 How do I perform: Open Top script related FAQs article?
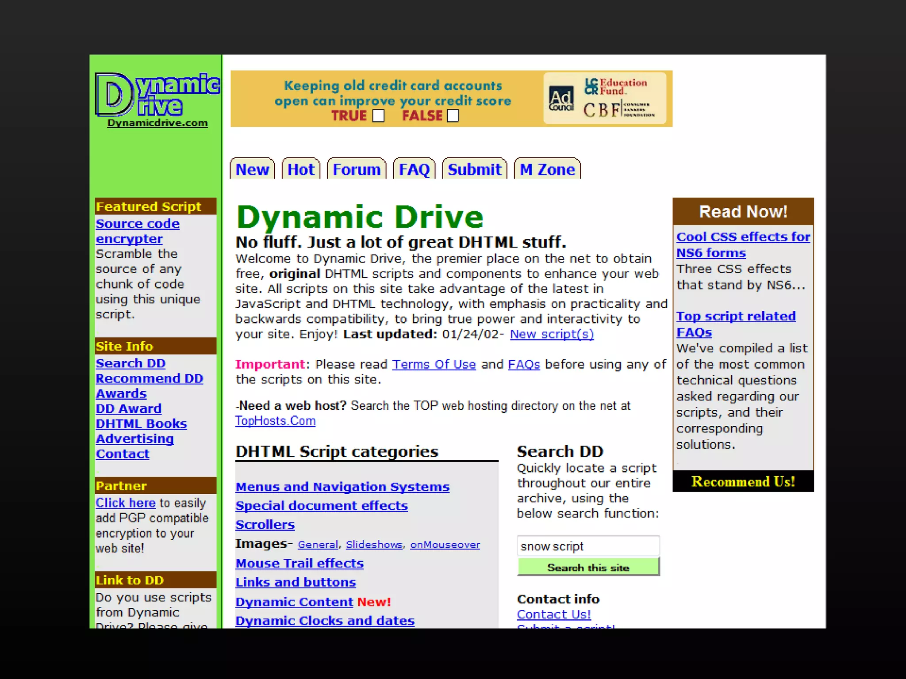click(x=736, y=324)
